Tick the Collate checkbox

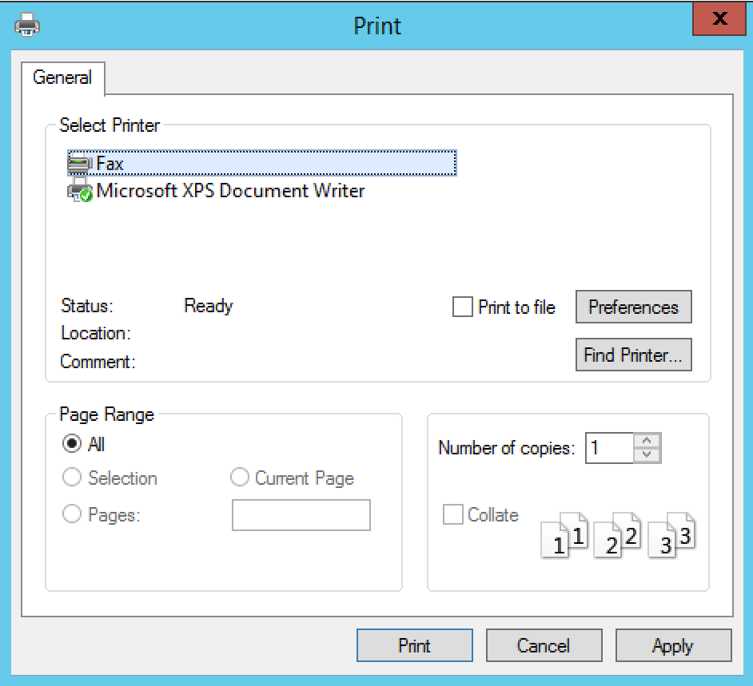click(453, 514)
